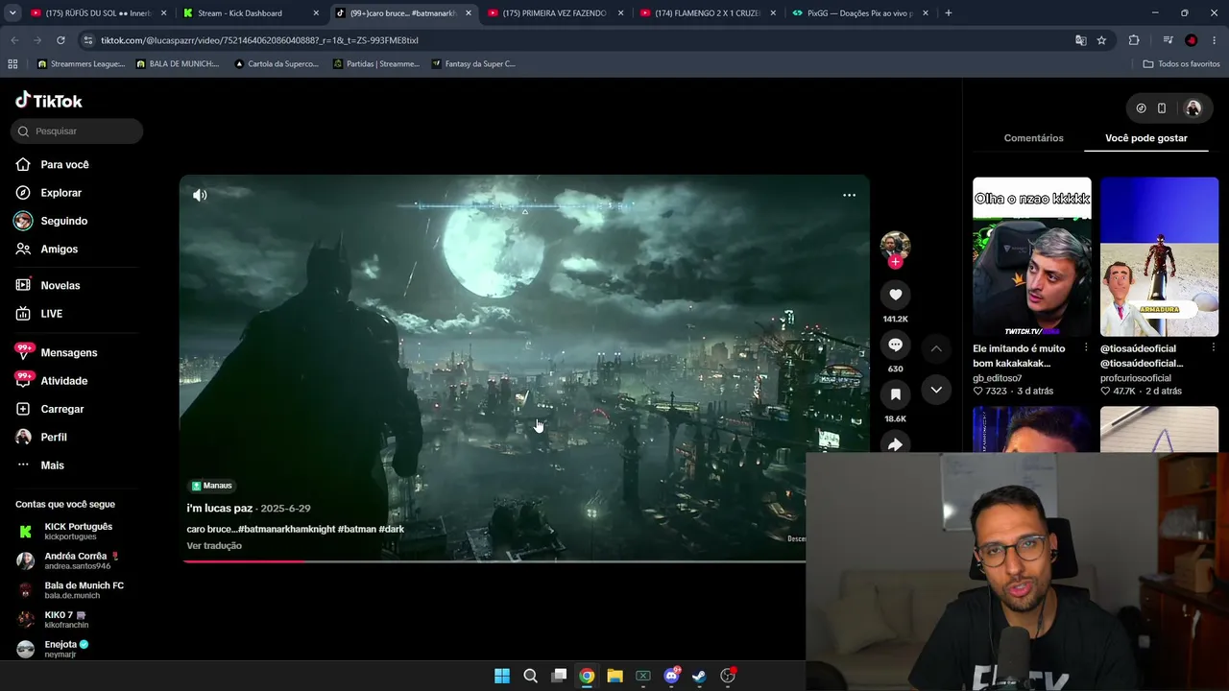Click the #dark hashtag
1229x691 pixels.
click(392, 529)
